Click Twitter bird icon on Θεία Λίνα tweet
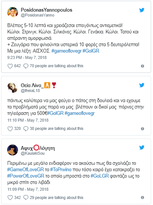The height and width of the screenshot is (205, 153). [x=142, y=85]
